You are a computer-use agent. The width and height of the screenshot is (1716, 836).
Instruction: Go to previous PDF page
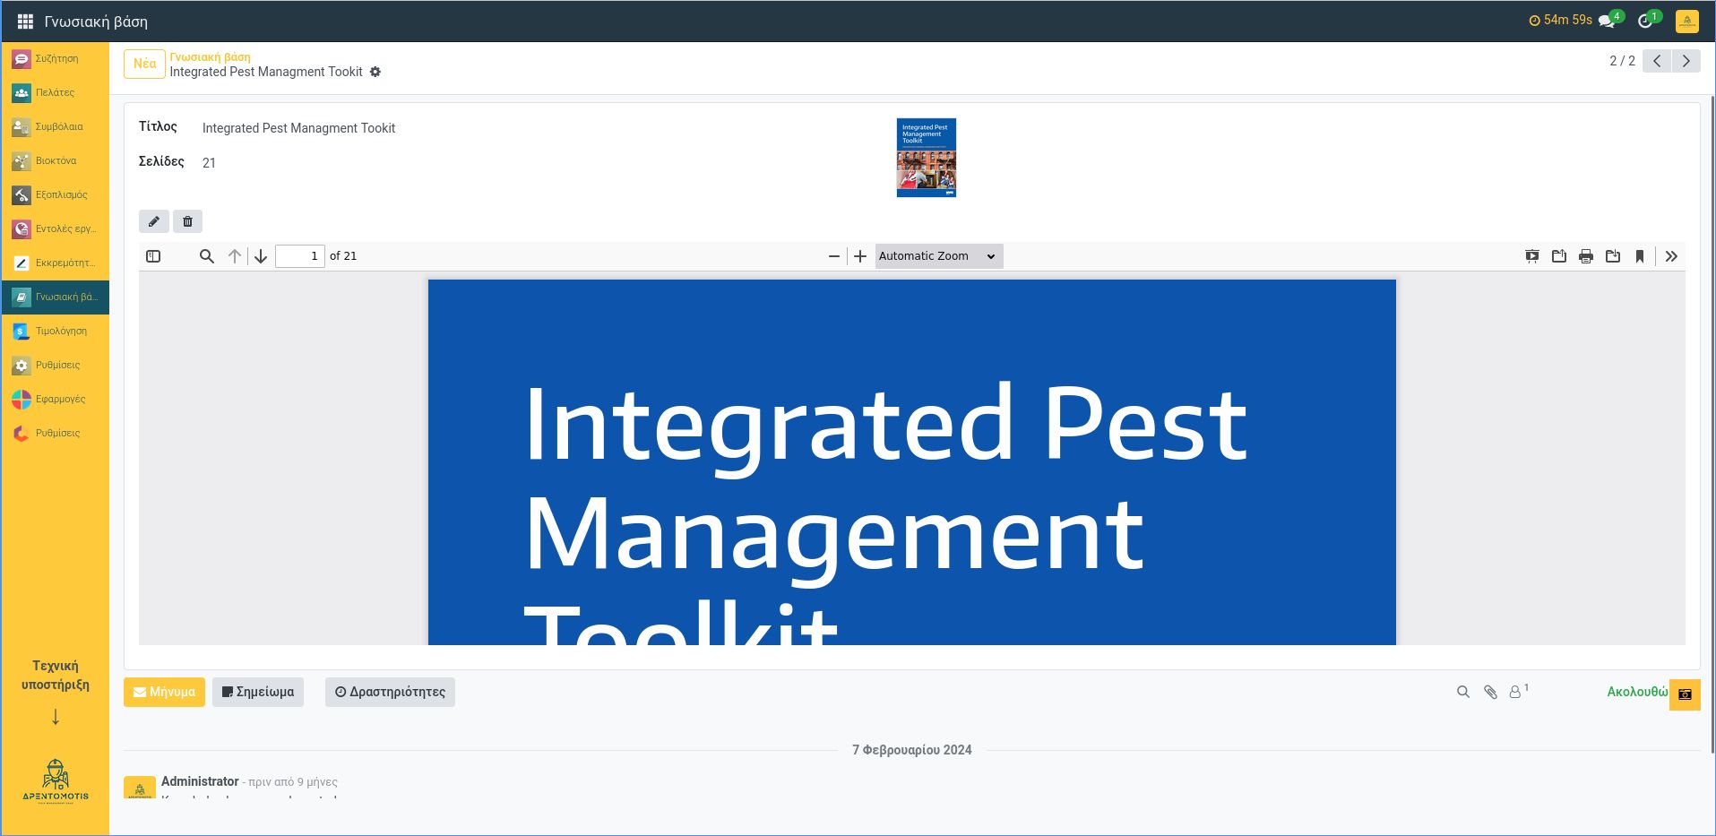click(235, 256)
